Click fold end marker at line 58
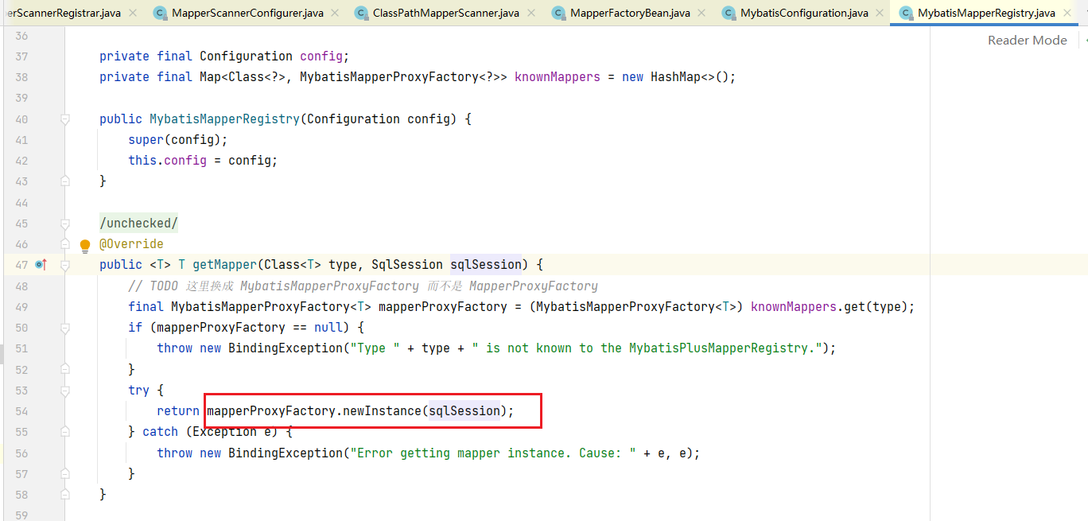The width and height of the screenshot is (1088, 521). (x=65, y=494)
